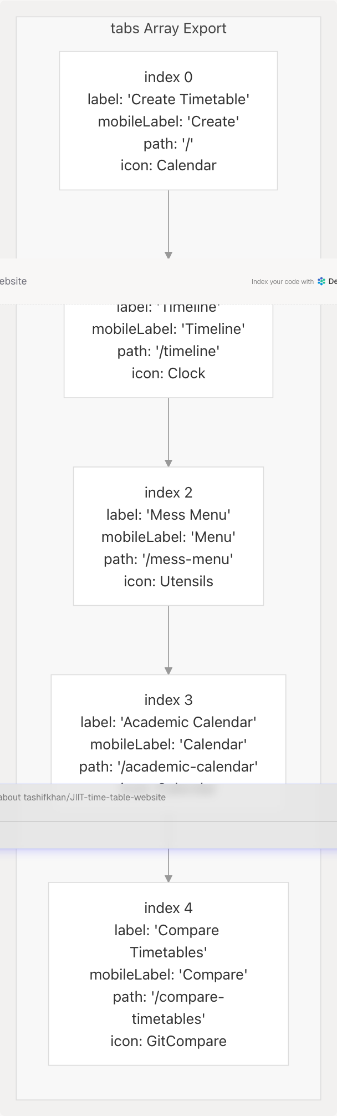Click the 'icon: Calendar' line in index 0 node

pos(168,165)
